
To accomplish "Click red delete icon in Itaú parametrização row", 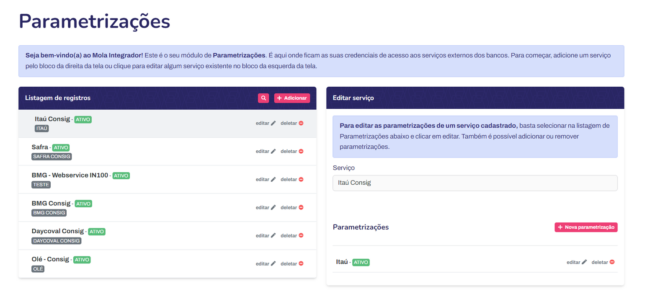I will tap(612, 262).
